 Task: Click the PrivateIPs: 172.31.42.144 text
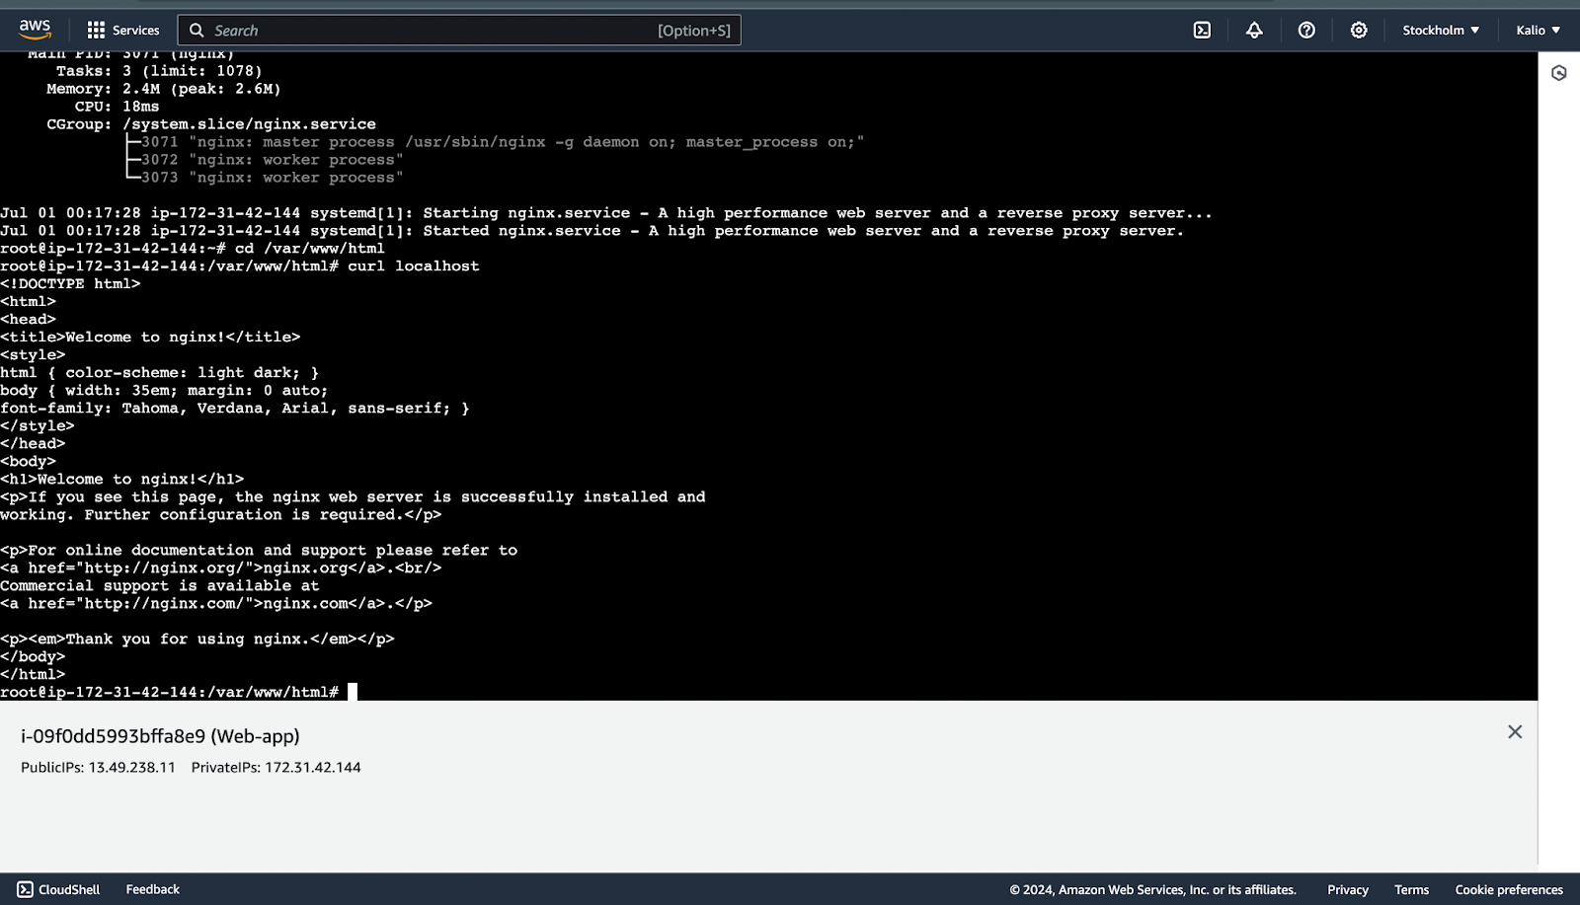(276, 767)
